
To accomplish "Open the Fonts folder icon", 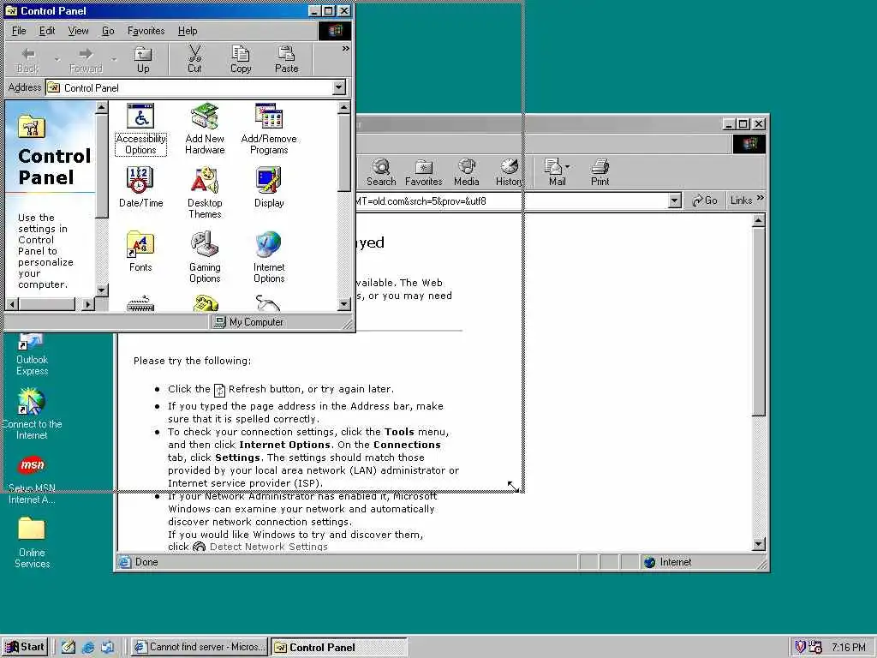I will (x=140, y=252).
